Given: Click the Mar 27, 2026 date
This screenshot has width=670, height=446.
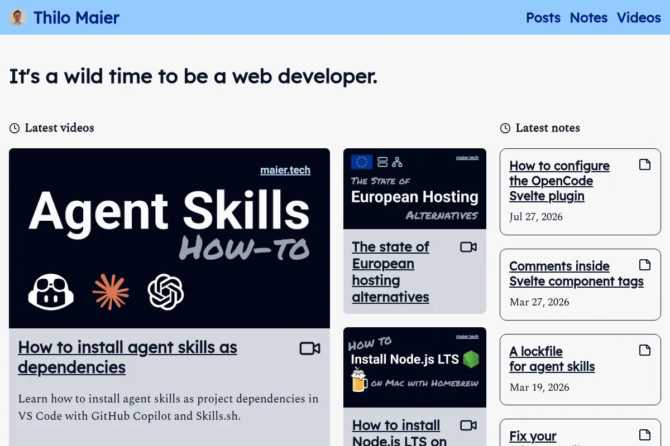Looking at the screenshot, I should (539, 302).
